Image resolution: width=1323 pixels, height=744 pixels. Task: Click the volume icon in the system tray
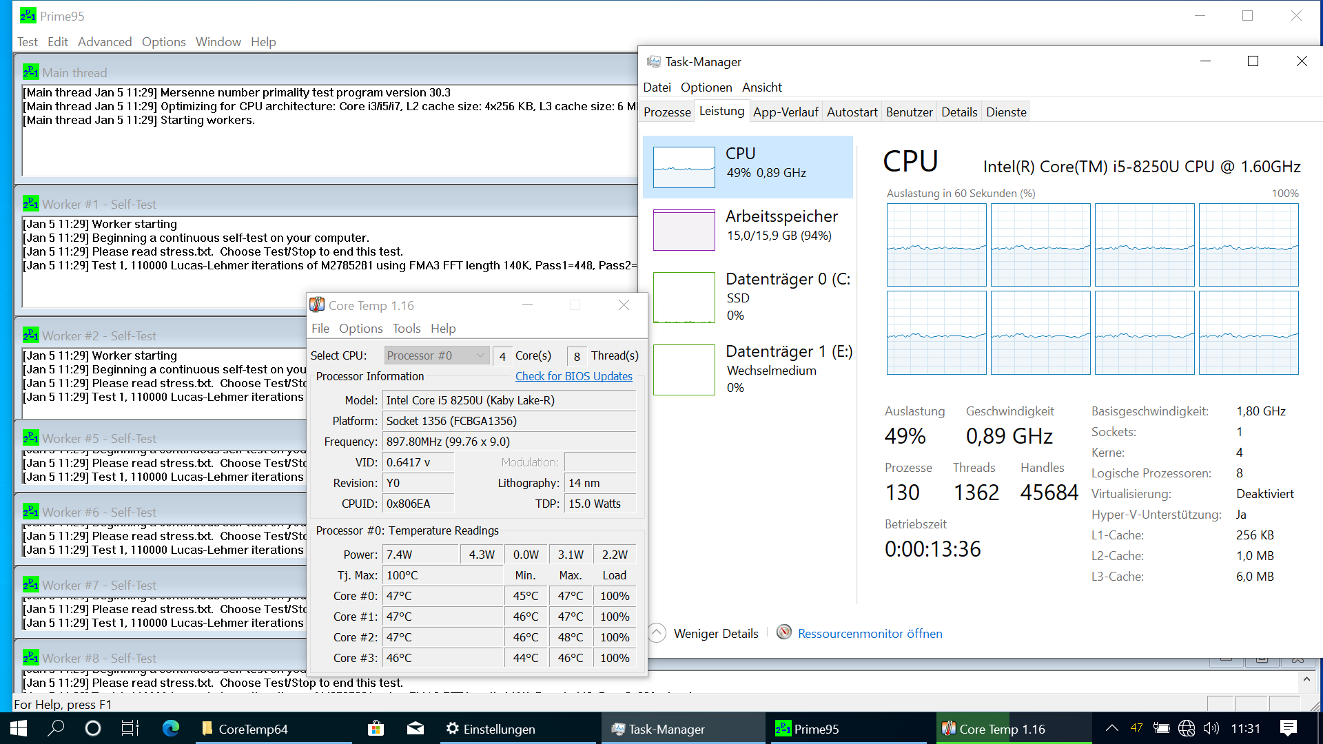point(1211,728)
